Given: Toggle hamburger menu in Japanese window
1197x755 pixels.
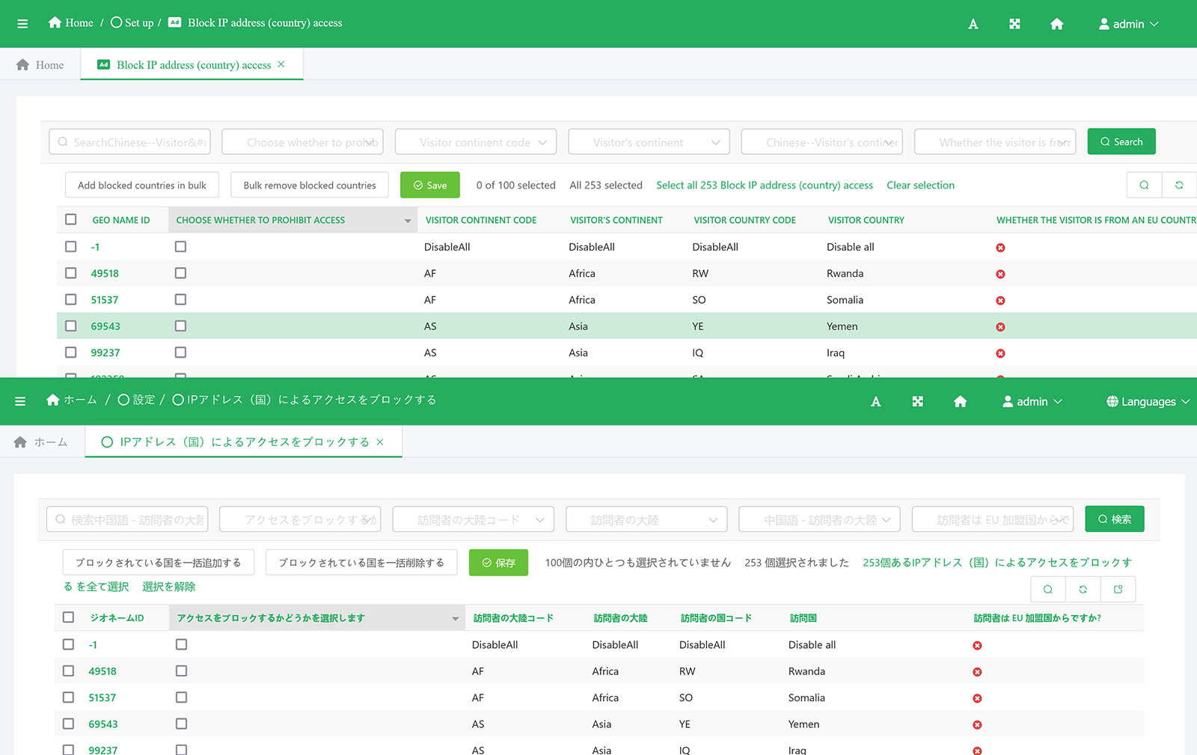Looking at the screenshot, I should click(x=20, y=401).
